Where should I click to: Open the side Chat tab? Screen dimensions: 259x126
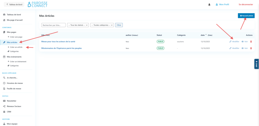click(x=256, y=64)
